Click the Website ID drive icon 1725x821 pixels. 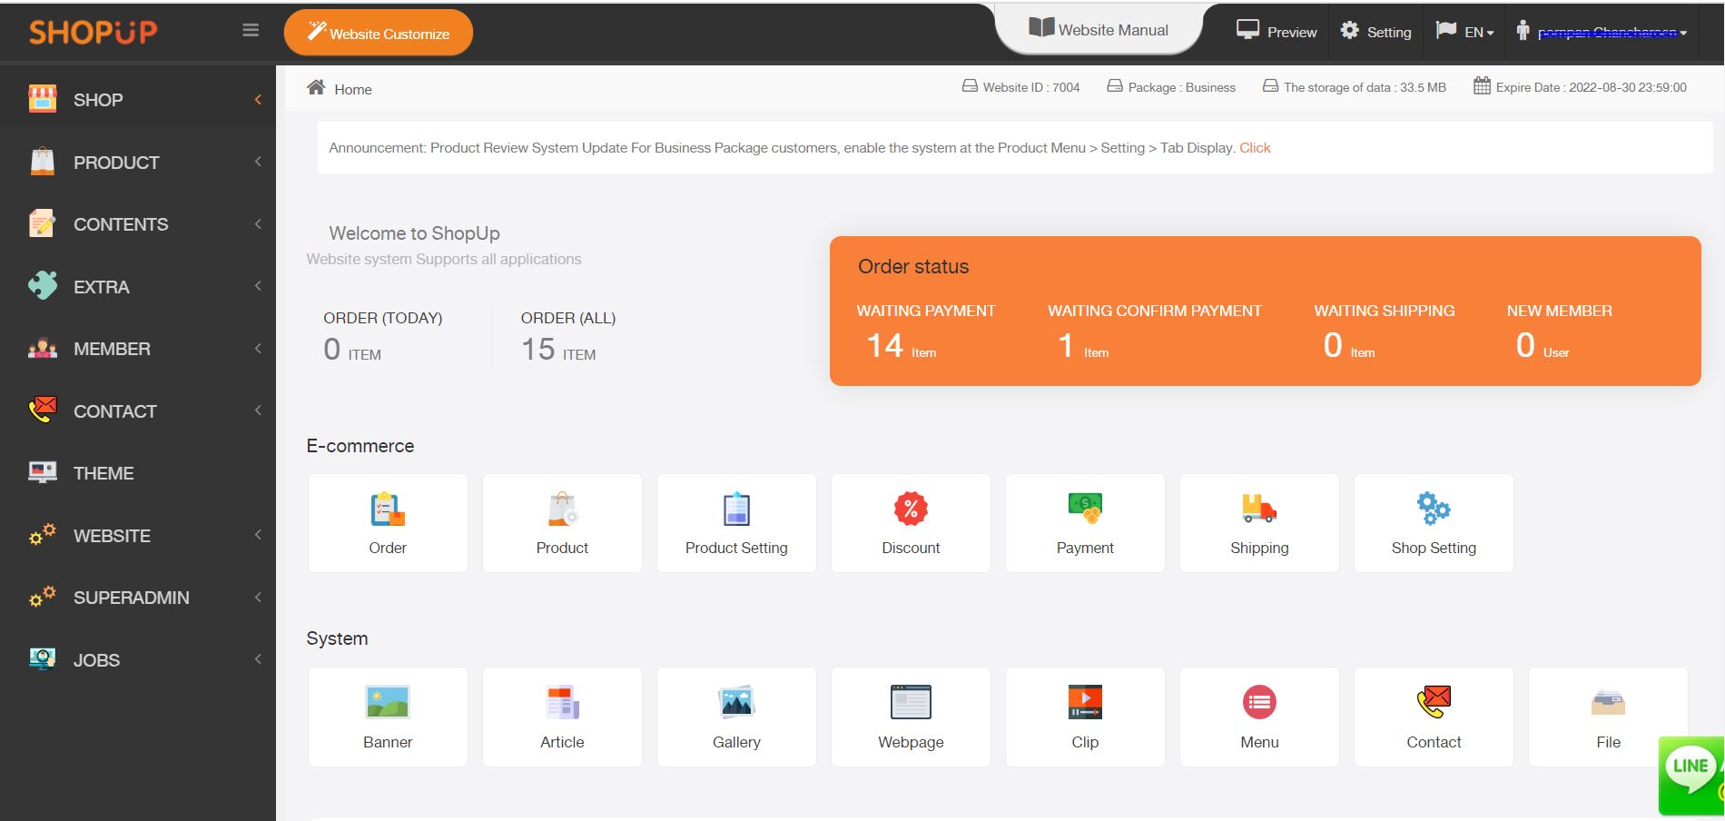pyautogui.click(x=970, y=86)
